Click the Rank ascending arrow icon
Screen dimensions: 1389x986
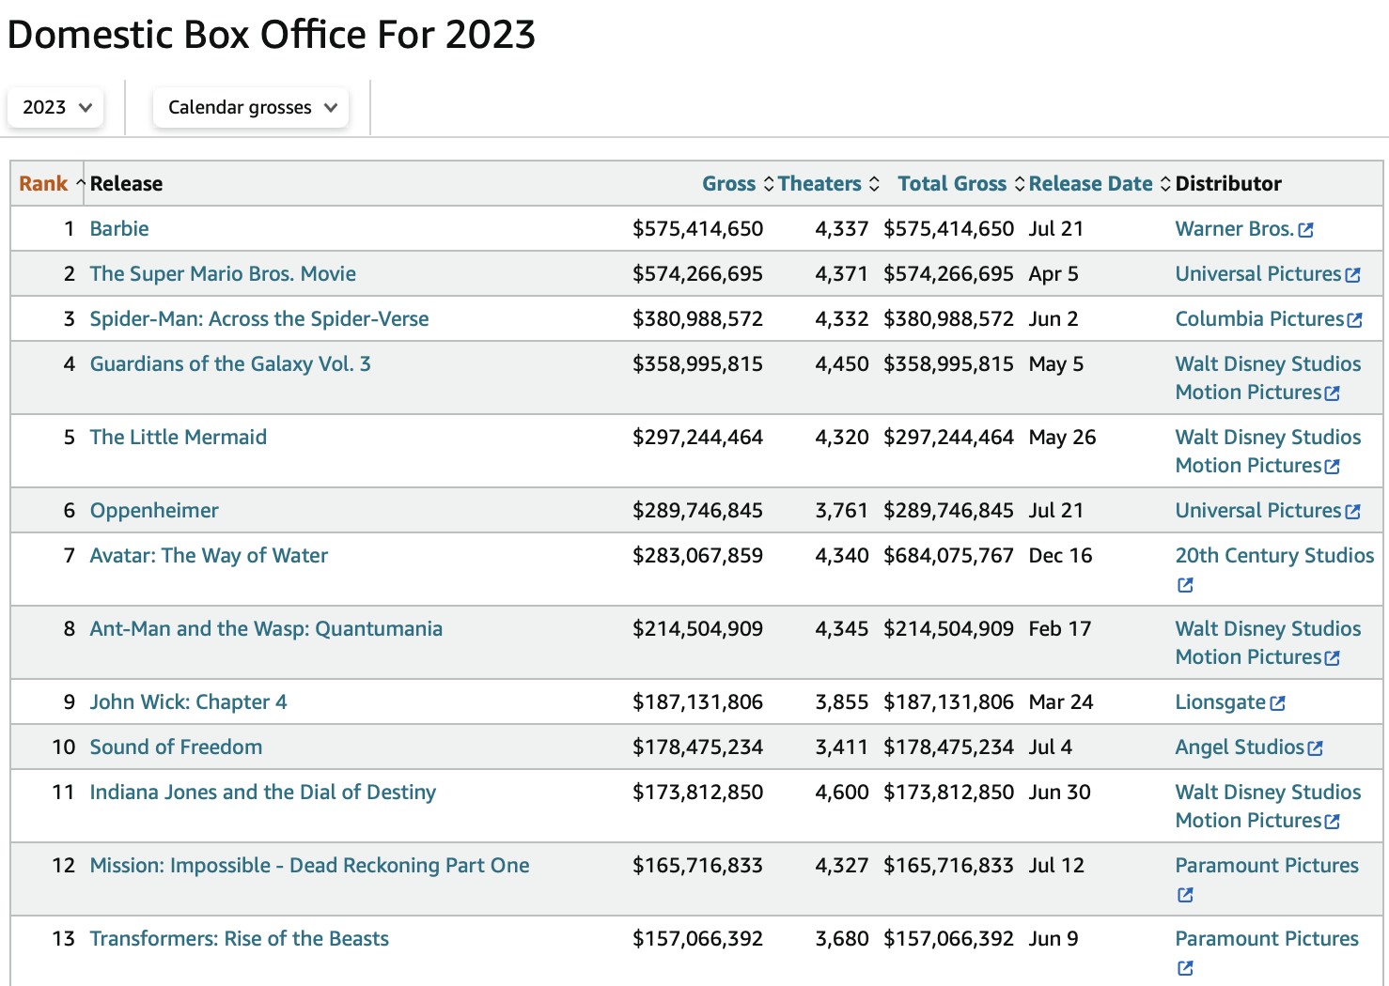pos(81,183)
